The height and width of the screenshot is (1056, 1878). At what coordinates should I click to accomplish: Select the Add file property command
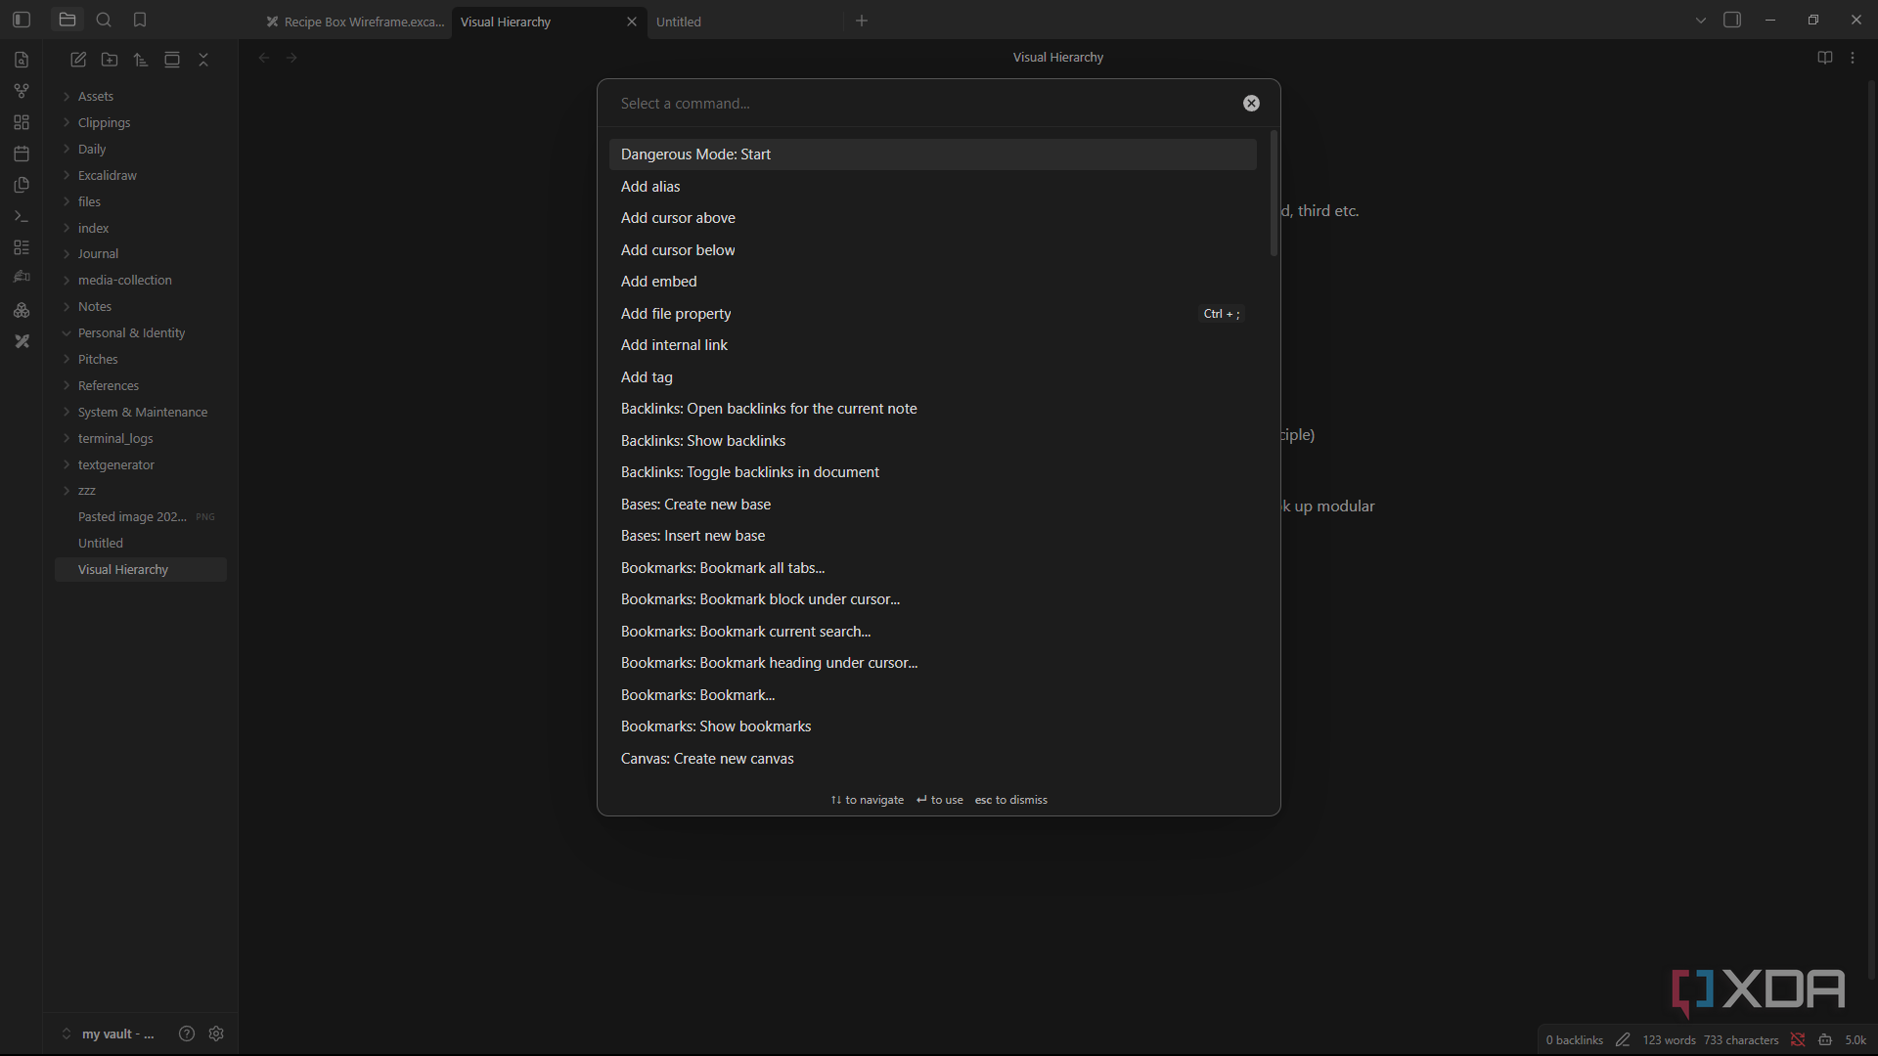point(932,314)
